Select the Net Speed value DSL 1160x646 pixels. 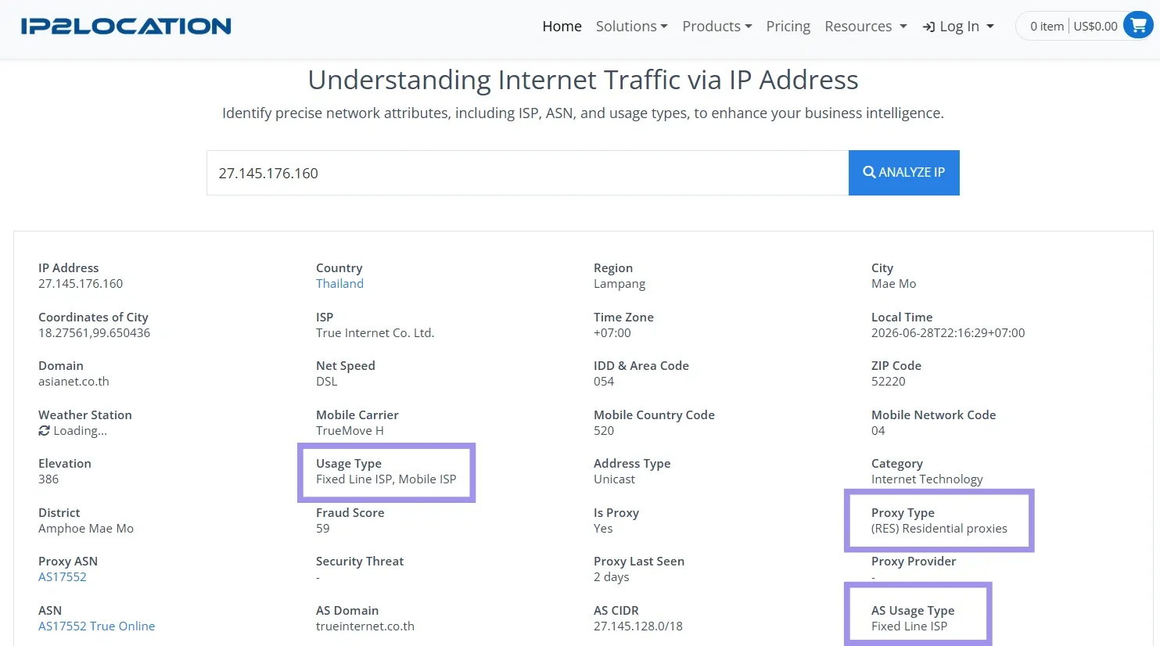click(x=326, y=382)
